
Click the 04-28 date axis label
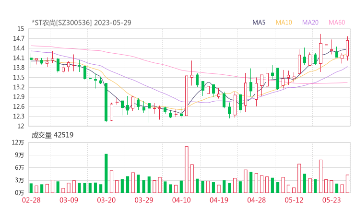(257, 200)
